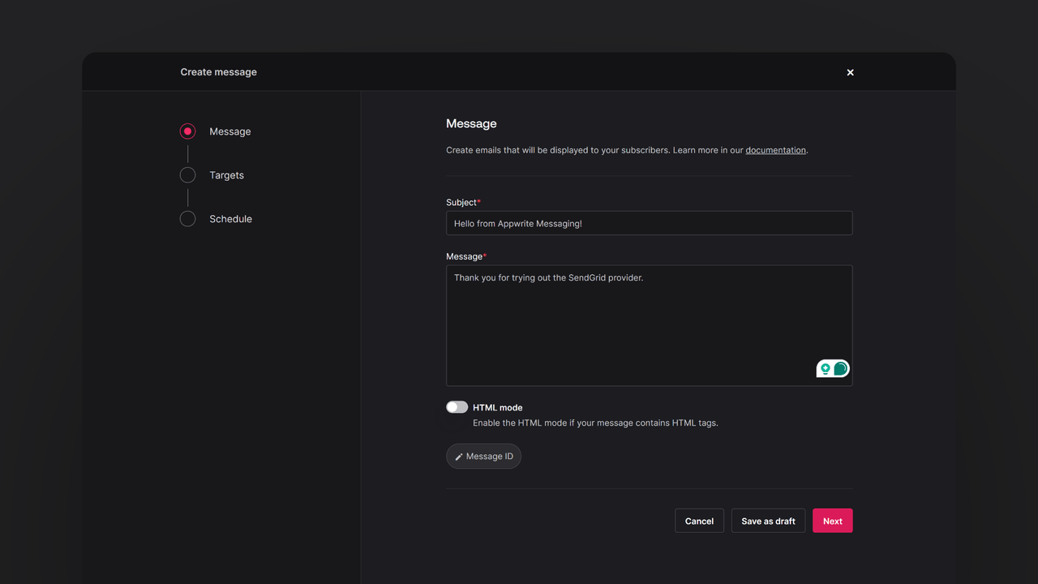
Task: Click inside the Message text area
Action: 649,325
